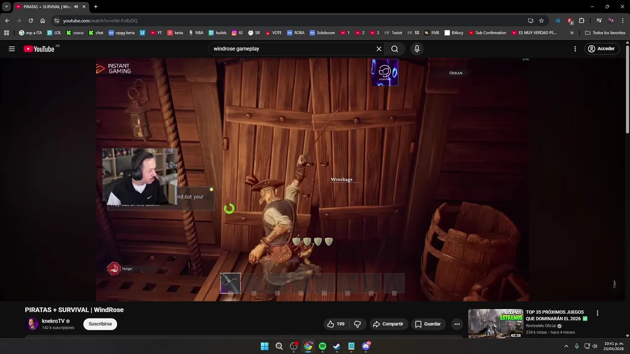Open the opgg keria bookmark
The height and width of the screenshot is (354, 630).
(122, 33)
